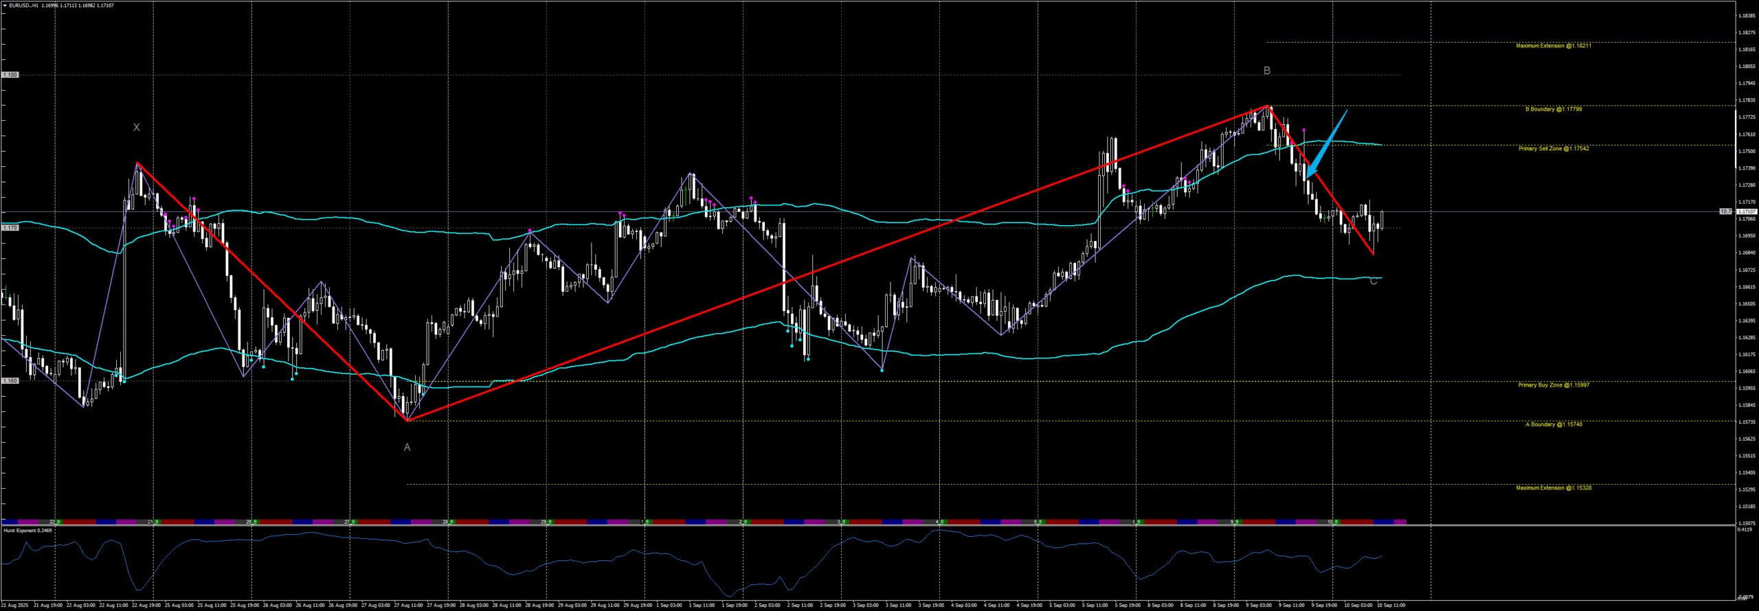The height and width of the screenshot is (611, 1759).
Task: Select the Primary Sell Zone @1.17542 label
Action: click(x=1554, y=149)
